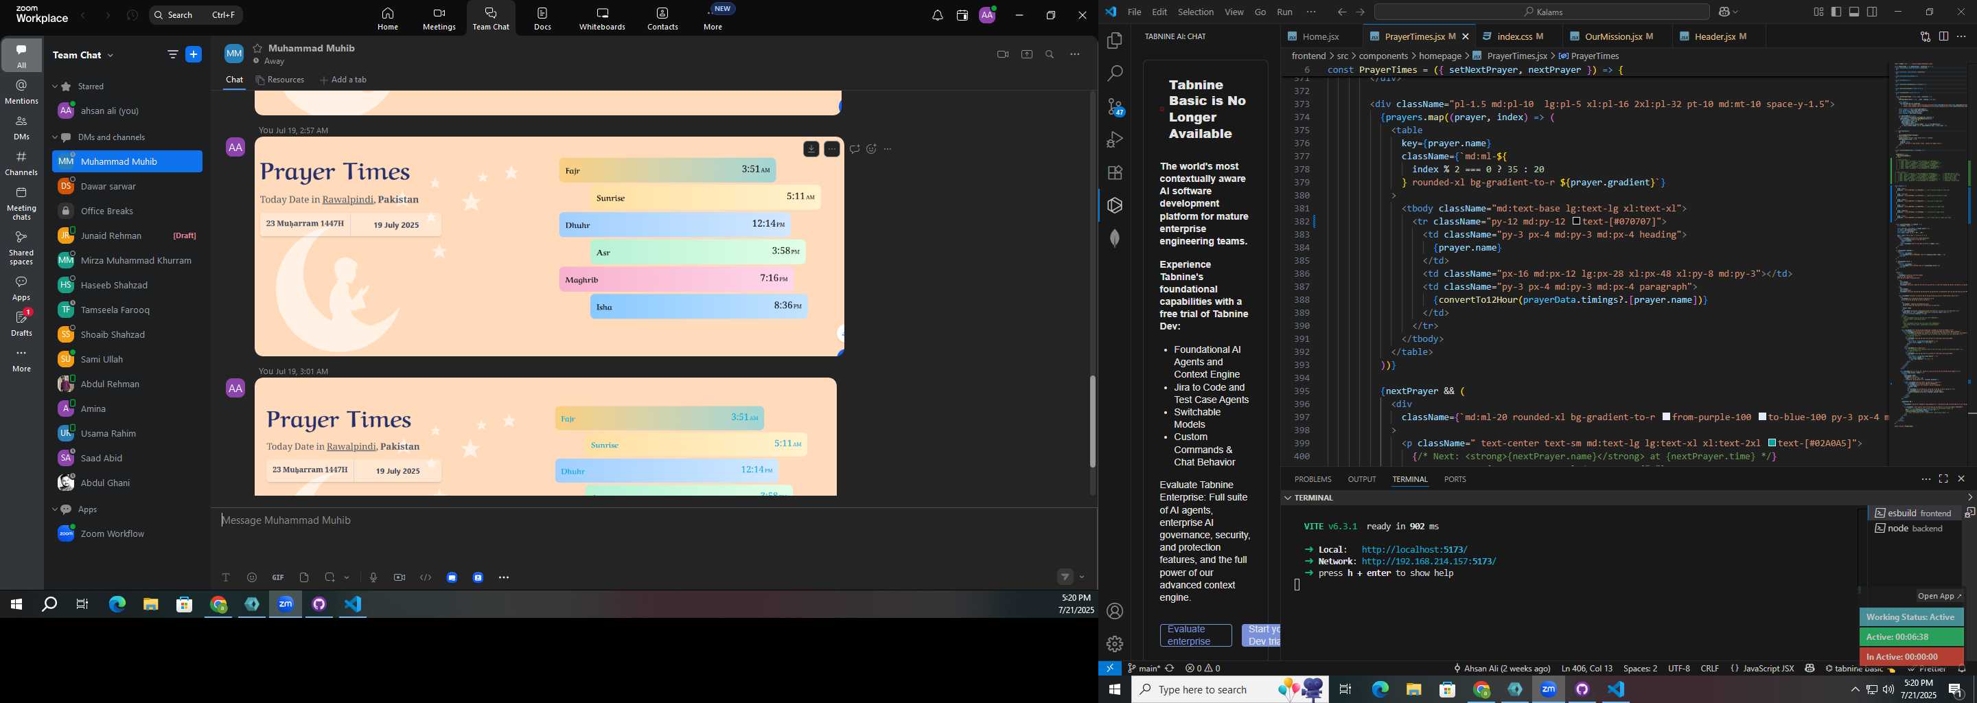Open VS Code Search view
Viewport: 1977px width, 703px height.
pos(1115,73)
